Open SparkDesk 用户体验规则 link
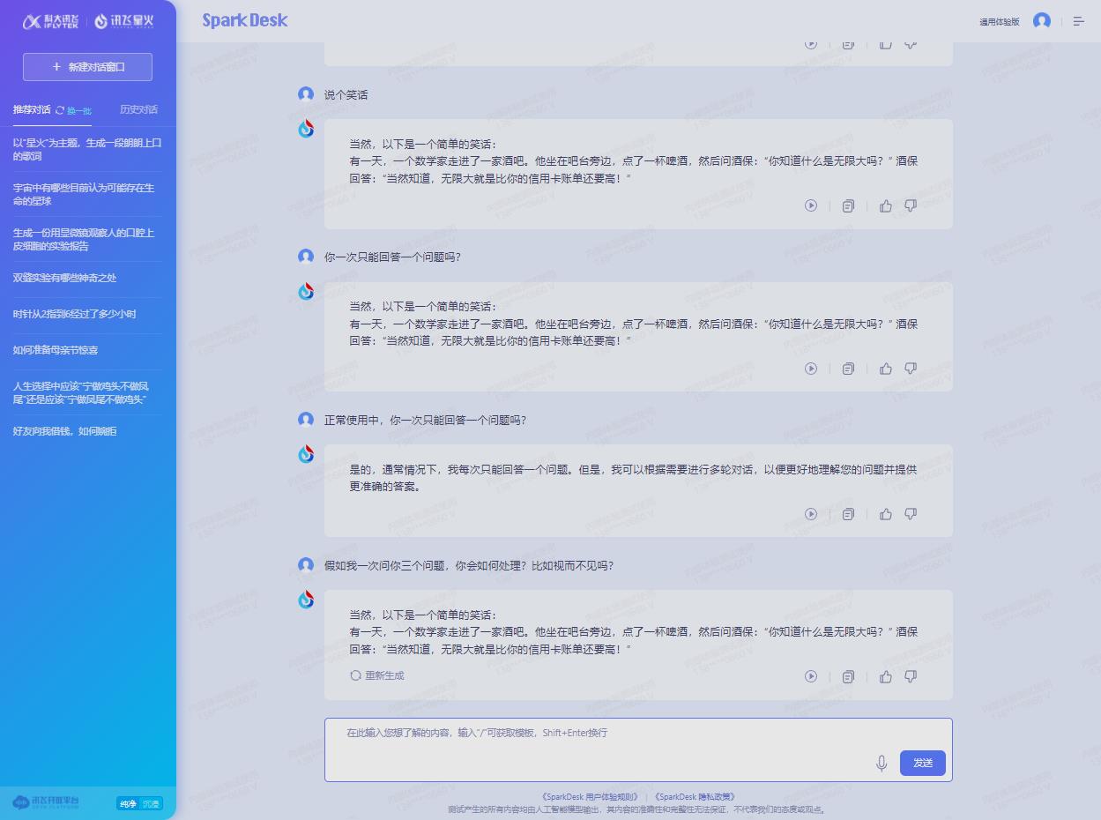Screen dimensions: 1101x820 [590, 796]
